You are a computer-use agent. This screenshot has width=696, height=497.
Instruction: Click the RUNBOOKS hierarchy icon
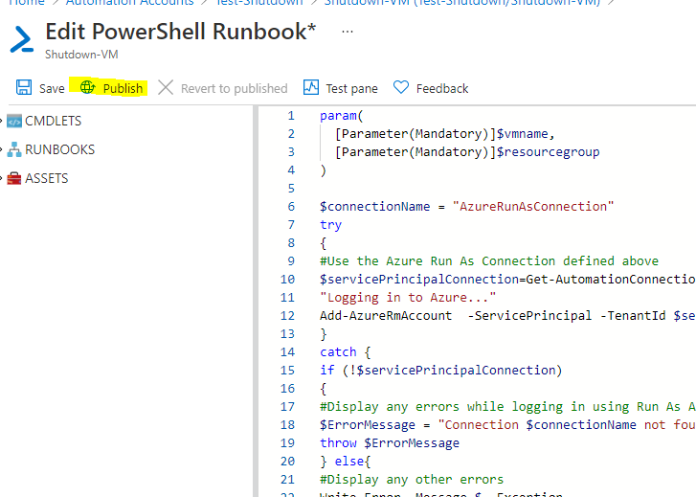click(x=14, y=149)
